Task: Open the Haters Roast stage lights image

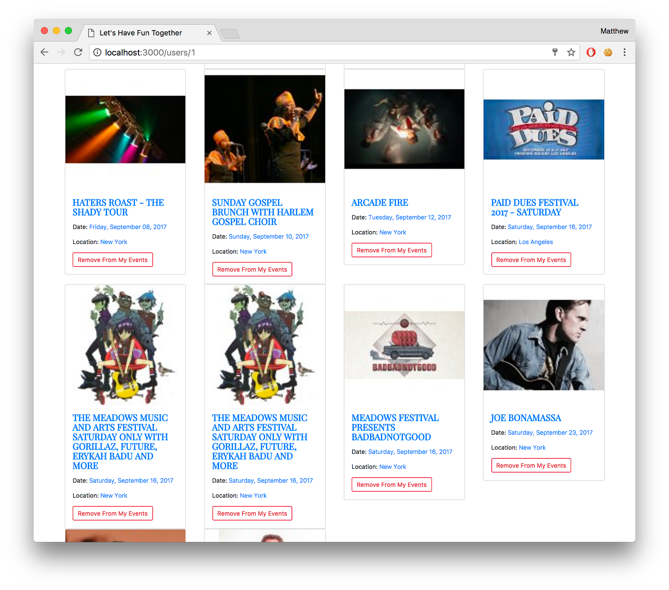Action: (x=125, y=130)
